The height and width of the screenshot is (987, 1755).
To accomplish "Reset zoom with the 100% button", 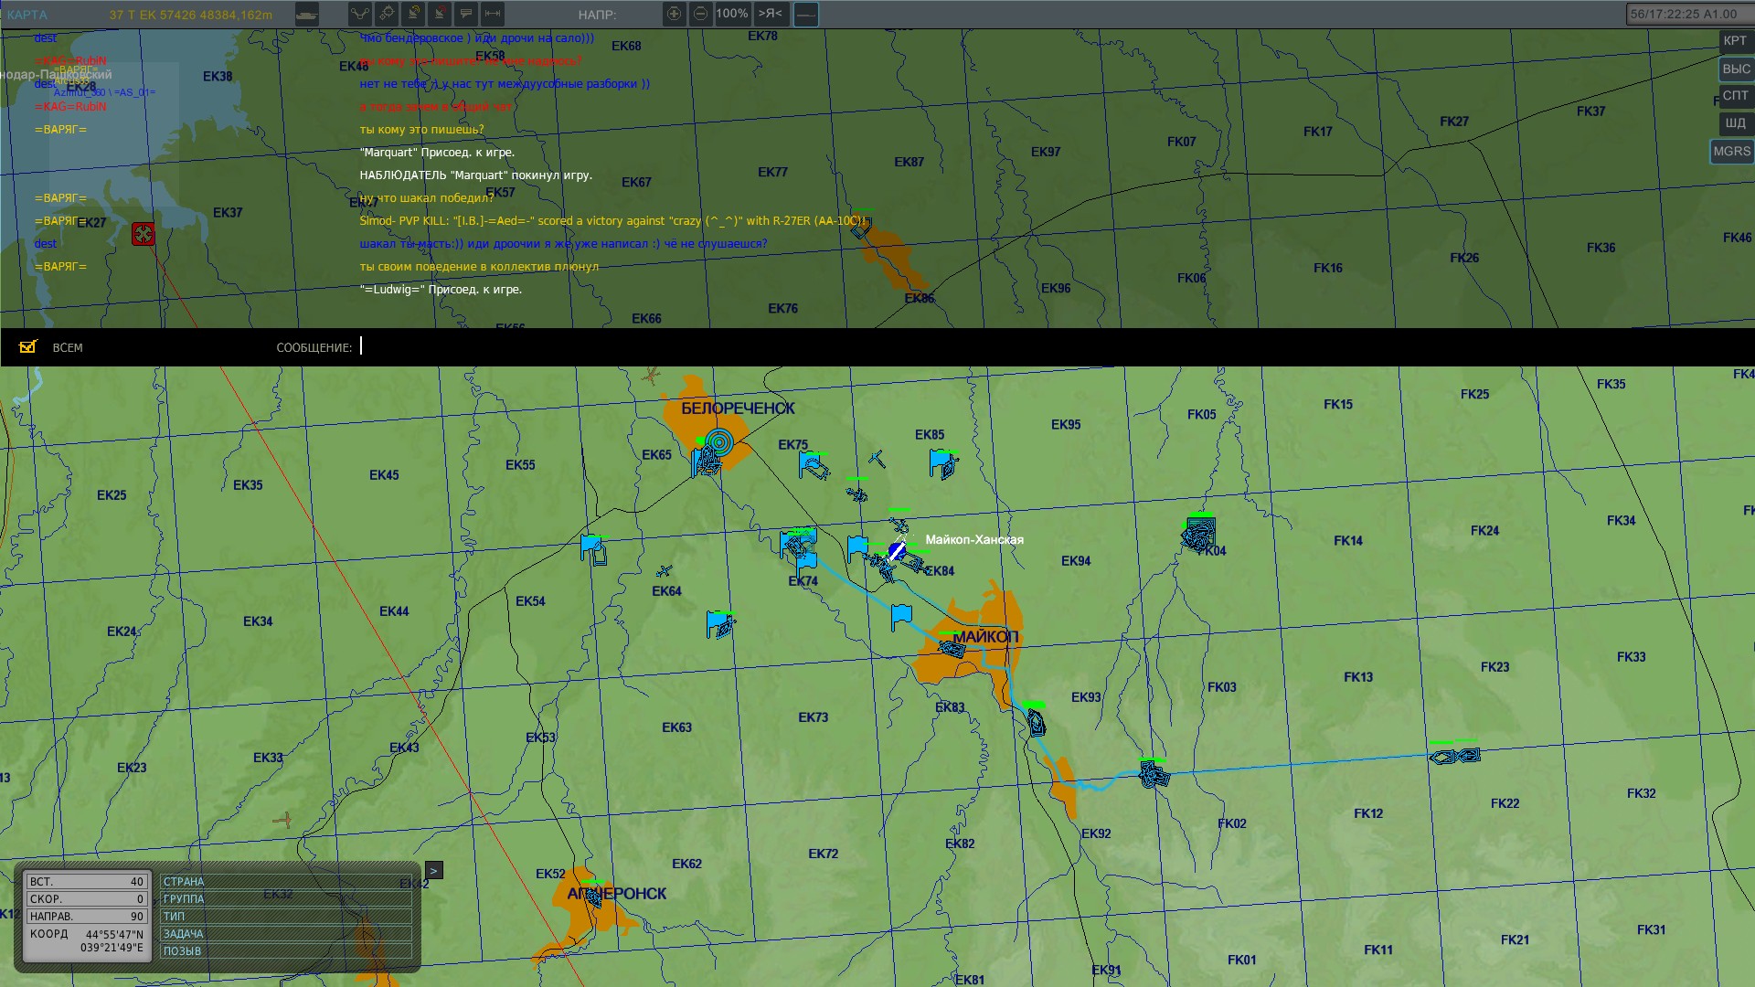I will click(732, 14).
